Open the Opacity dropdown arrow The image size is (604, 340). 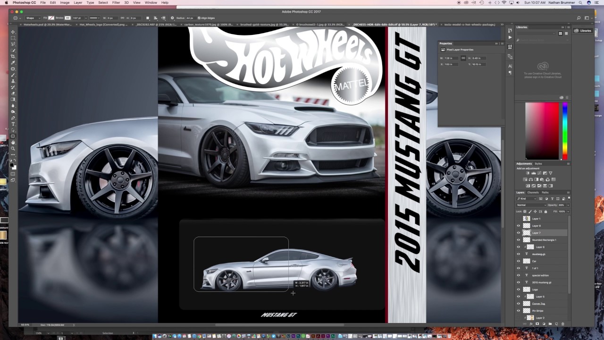tap(568, 205)
